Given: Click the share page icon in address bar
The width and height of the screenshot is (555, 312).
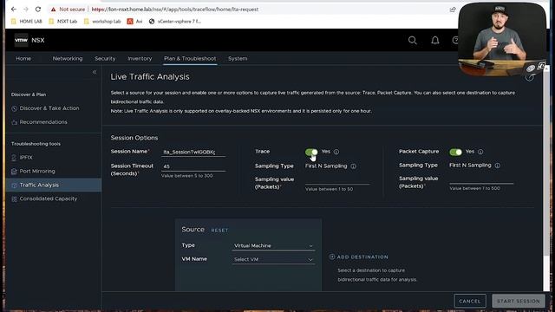Looking at the screenshot, I should [x=453, y=10].
